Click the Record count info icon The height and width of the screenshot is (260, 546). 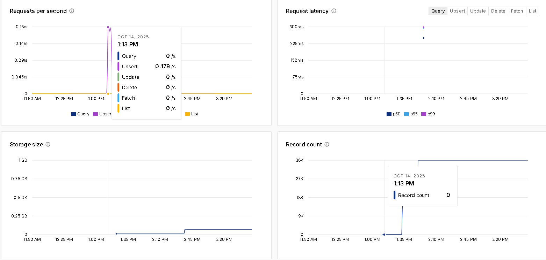pos(327,144)
